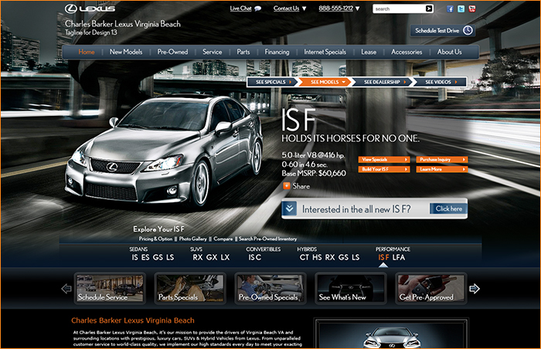Open the Facebook icon link
This screenshot has width=541, height=349.
pos(451,9)
